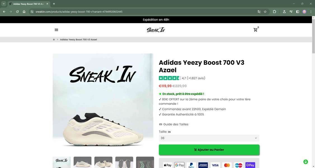
Task: Reload the current page
Action: (x=17, y=12)
